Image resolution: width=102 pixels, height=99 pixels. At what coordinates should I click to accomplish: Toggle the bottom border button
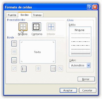(14, 60)
